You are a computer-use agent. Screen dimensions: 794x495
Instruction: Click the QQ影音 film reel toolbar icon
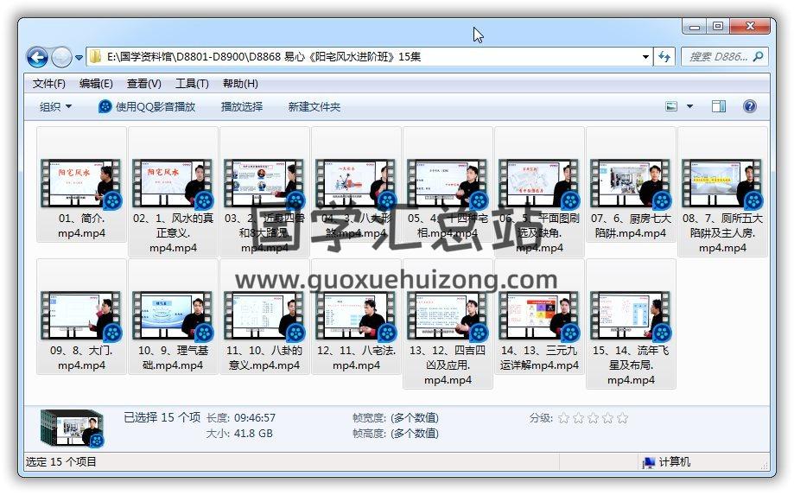coord(105,107)
